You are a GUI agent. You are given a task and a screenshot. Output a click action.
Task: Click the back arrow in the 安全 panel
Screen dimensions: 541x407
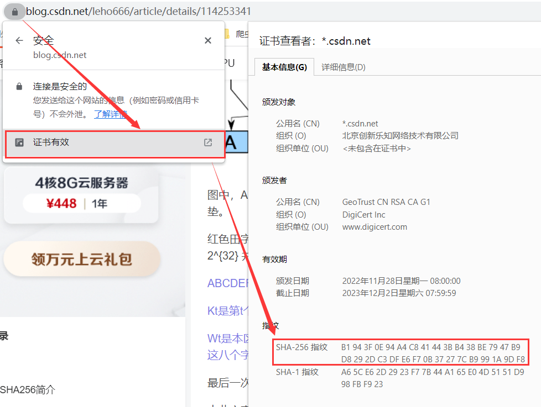[x=18, y=40]
